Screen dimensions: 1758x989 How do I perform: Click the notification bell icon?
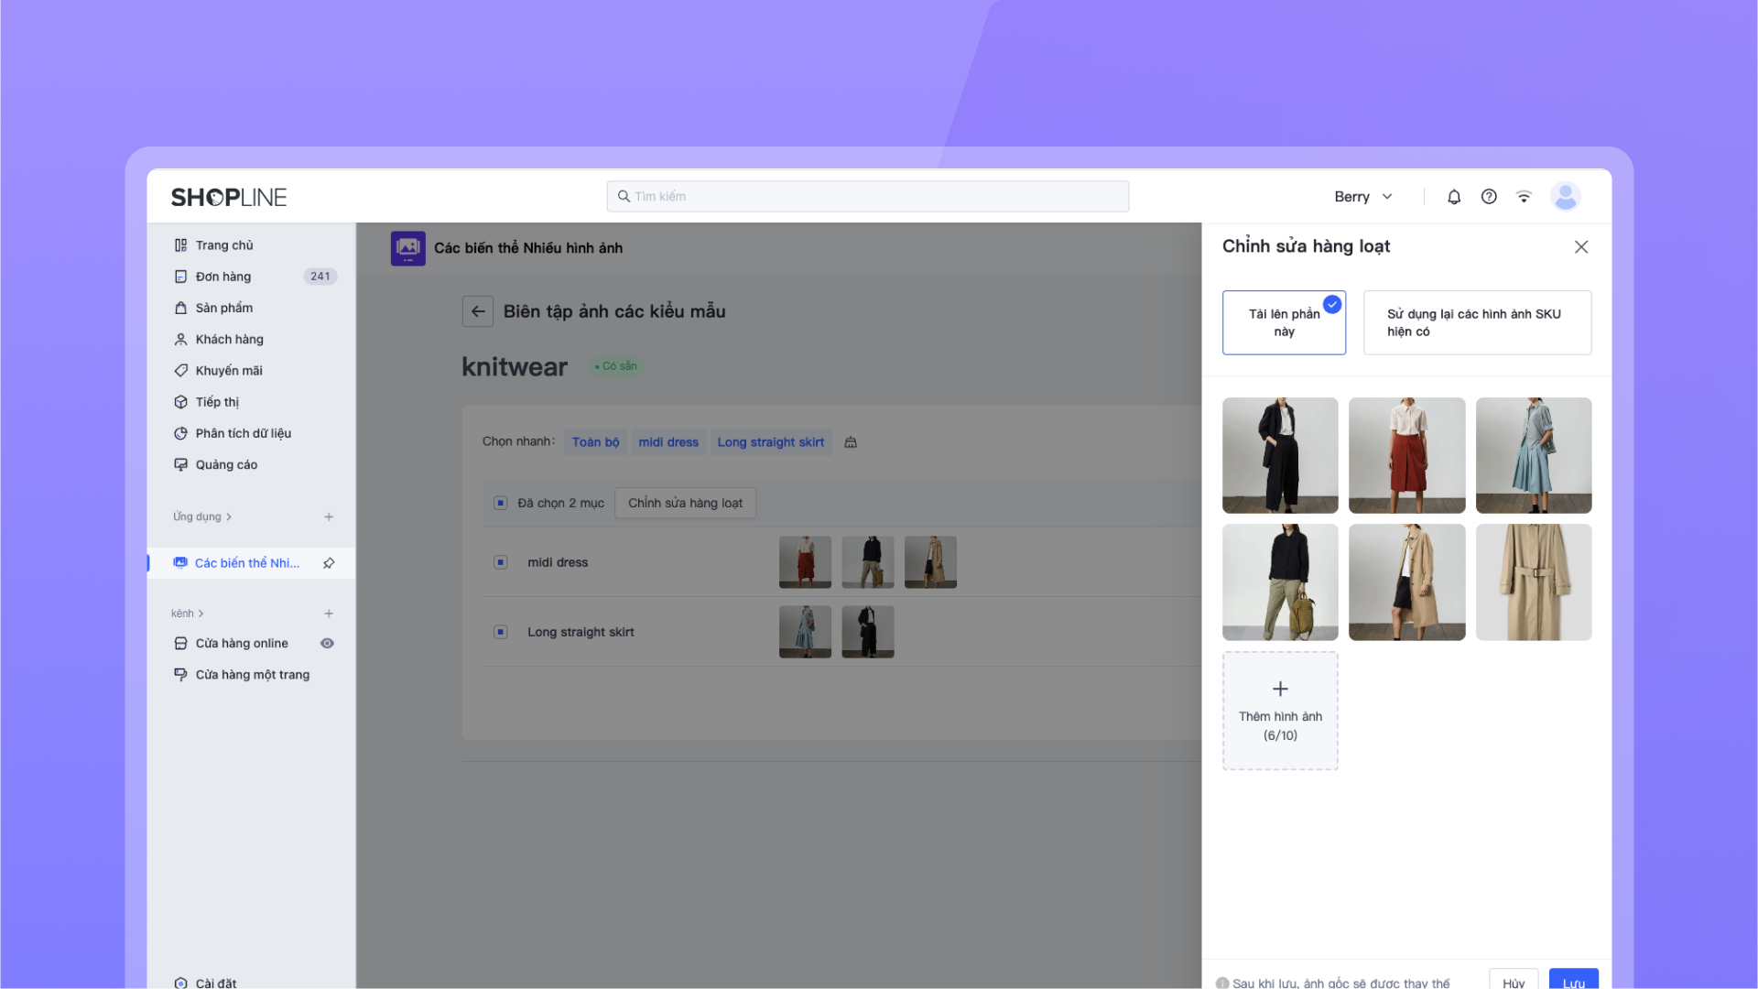[1454, 197]
